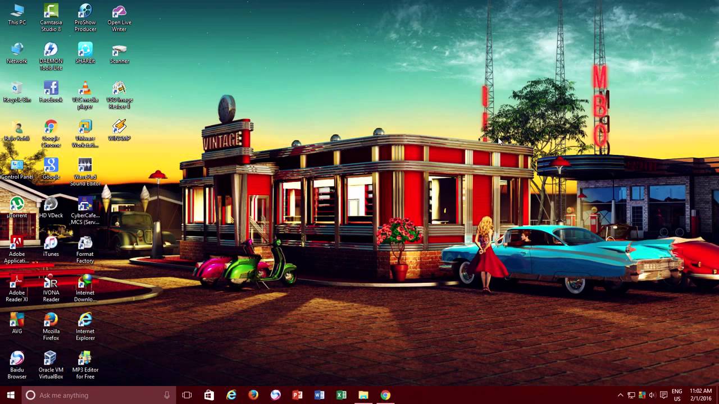
Task: Select CyberCafe MCS Server icon
Action: (x=85, y=211)
